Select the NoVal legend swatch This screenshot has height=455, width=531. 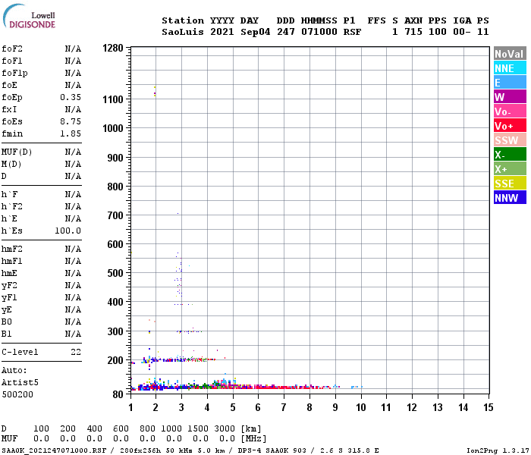pyautogui.click(x=510, y=54)
